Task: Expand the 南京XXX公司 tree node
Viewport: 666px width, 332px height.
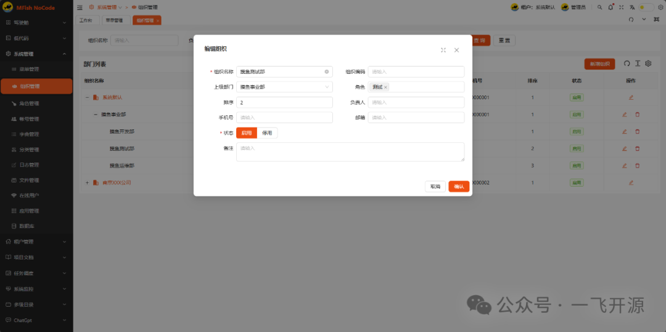Action: (87, 183)
